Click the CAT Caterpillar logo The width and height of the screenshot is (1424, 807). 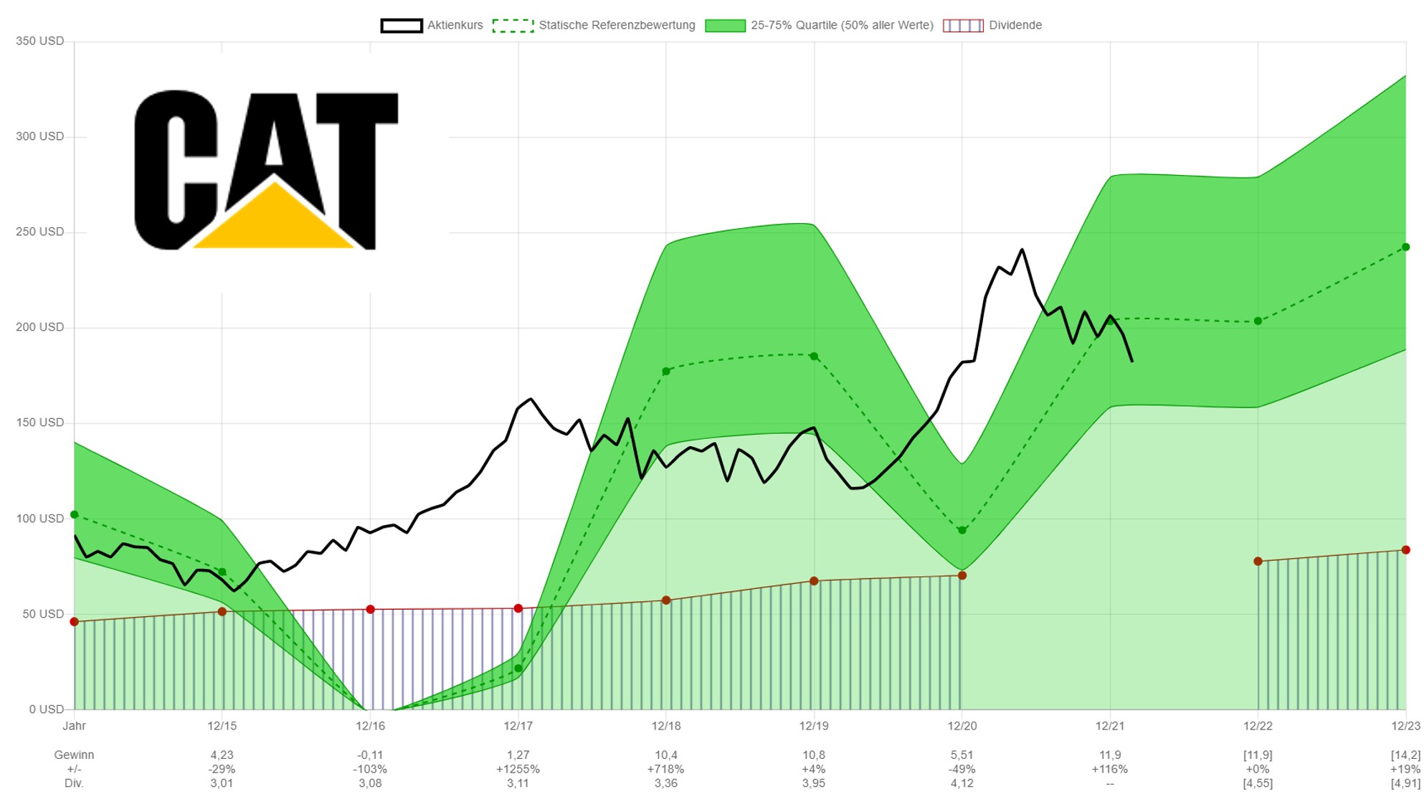[x=266, y=170]
